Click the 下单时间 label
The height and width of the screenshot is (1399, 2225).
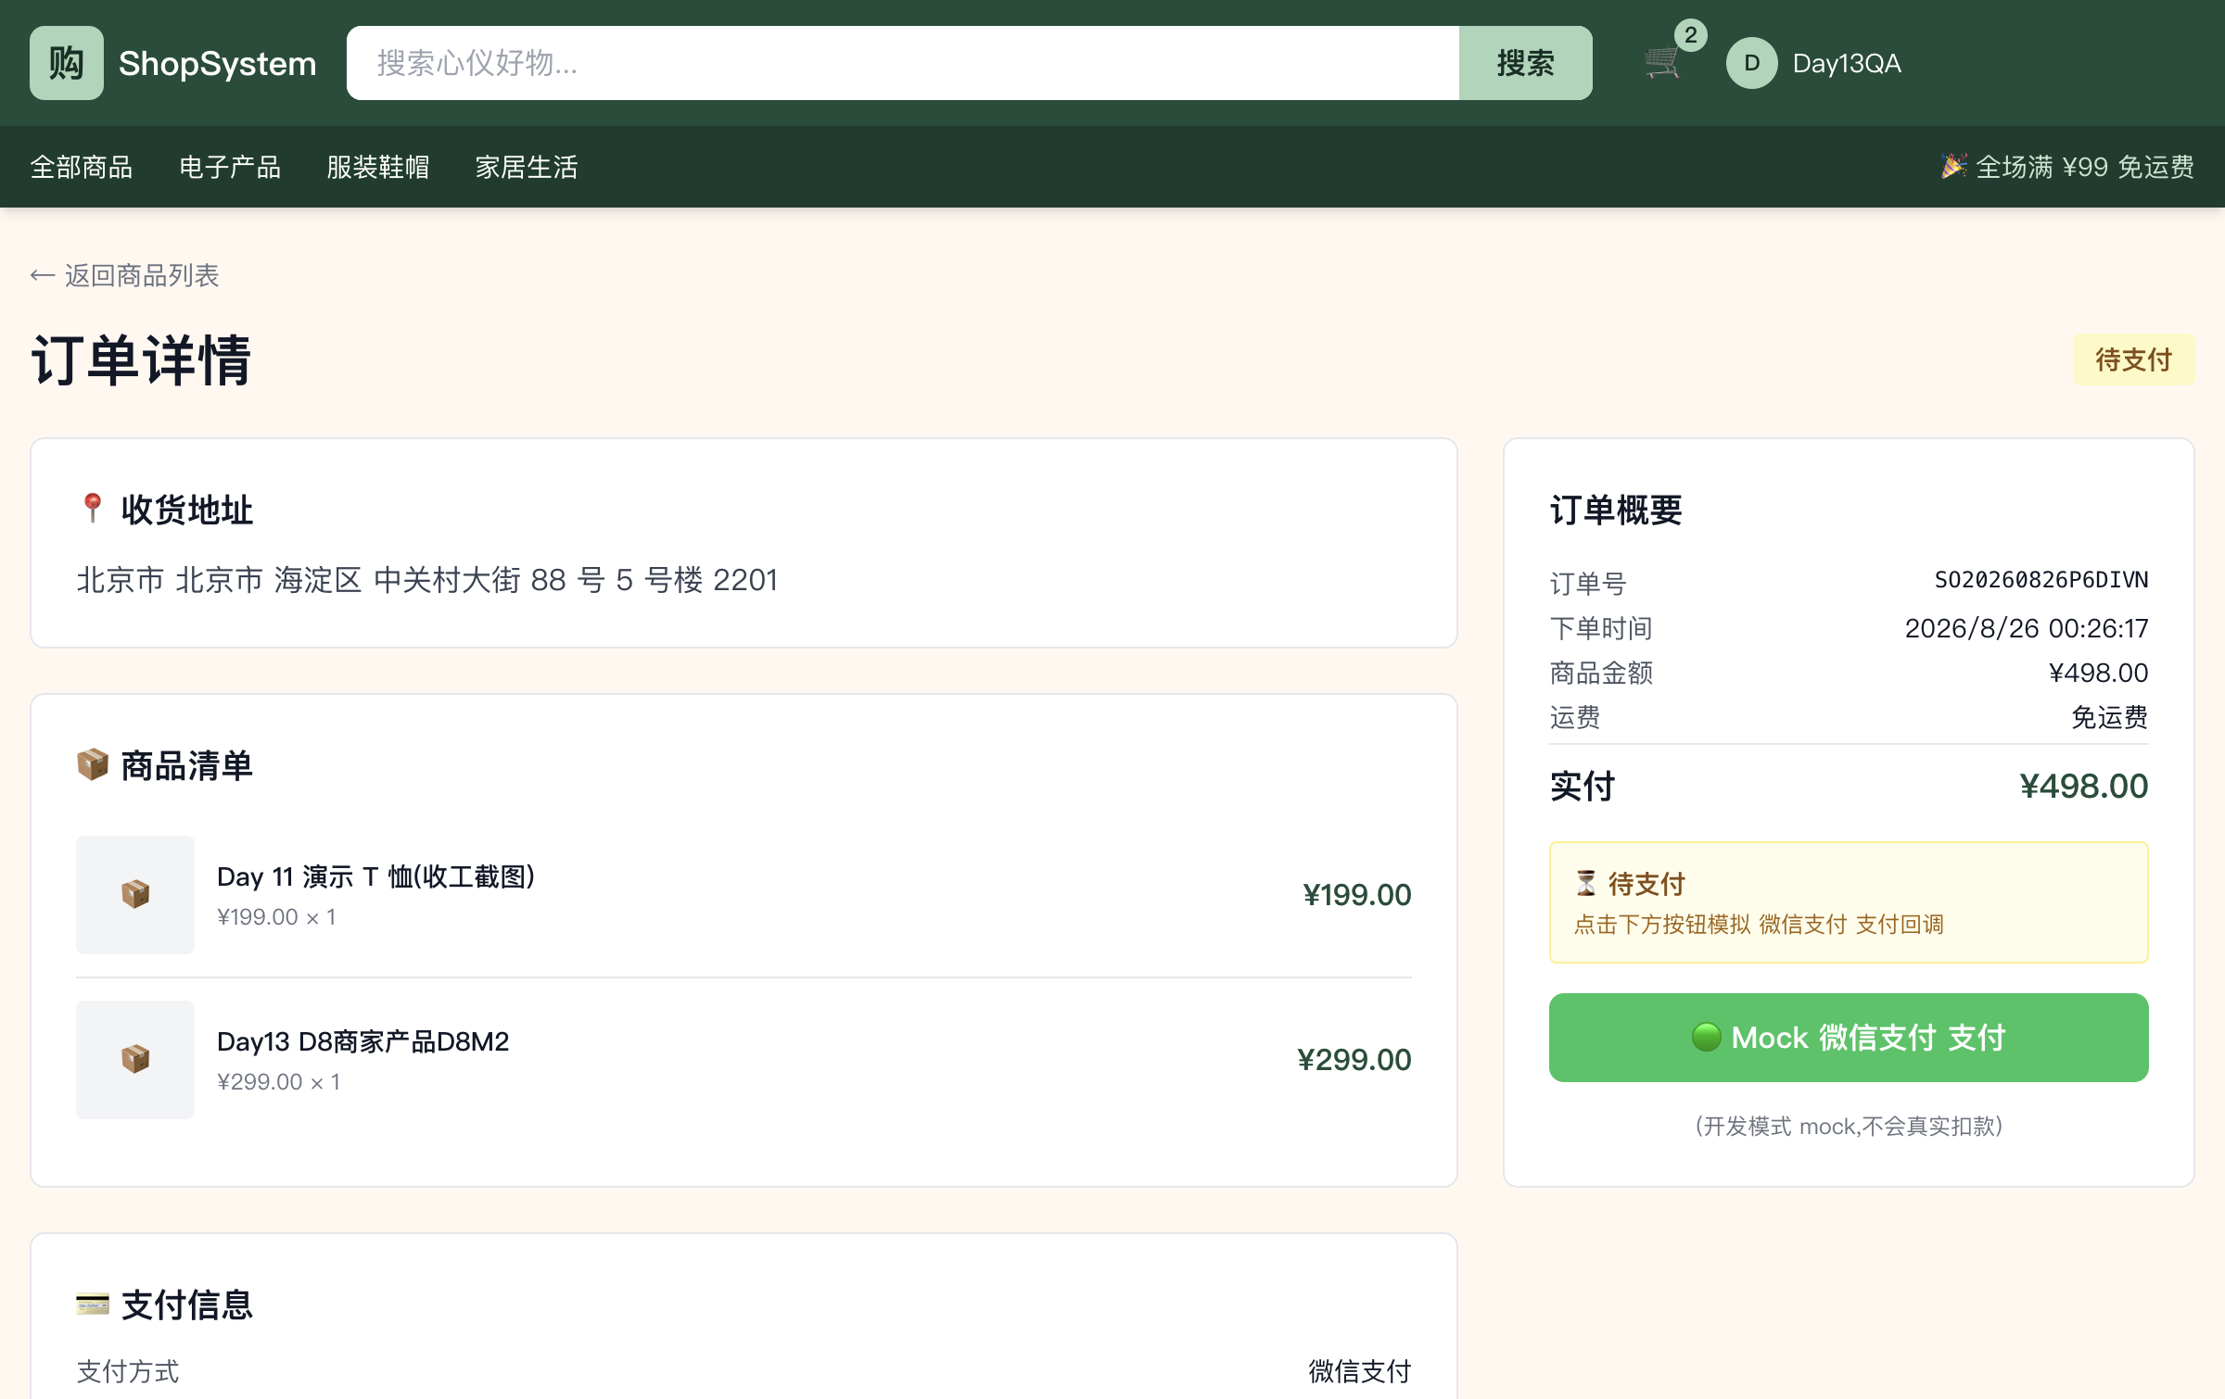[x=1601, y=628]
